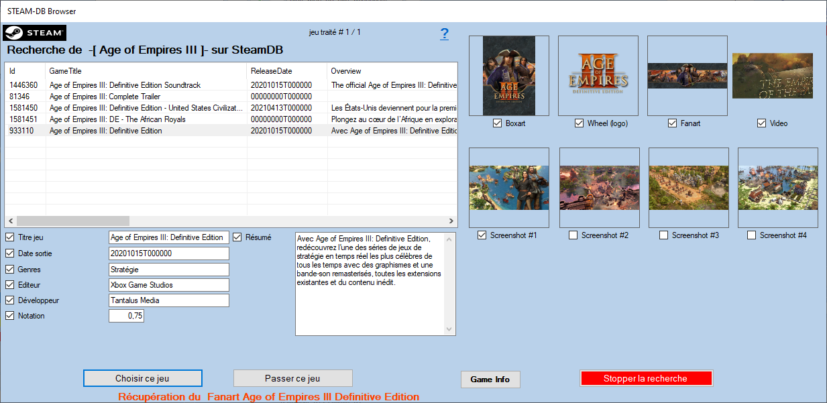Click the Video preview thumbnail
The width and height of the screenshot is (827, 403).
click(x=772, y=75)
